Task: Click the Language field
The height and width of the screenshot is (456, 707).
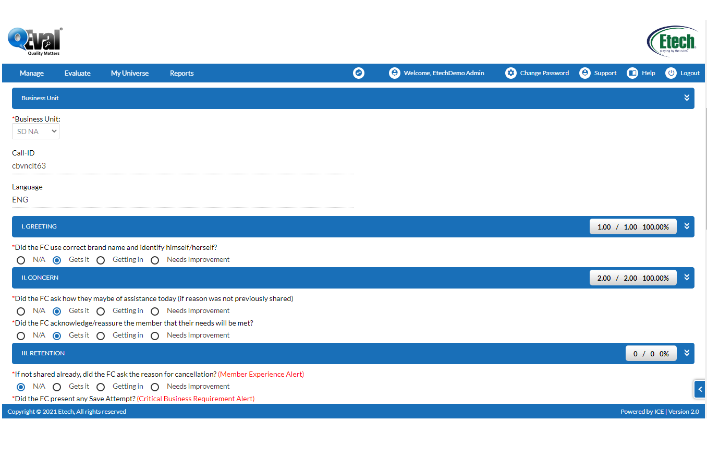Action: [182, 200]
